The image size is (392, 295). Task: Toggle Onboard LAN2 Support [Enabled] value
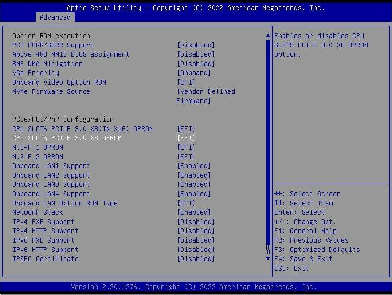click(194, 175)
